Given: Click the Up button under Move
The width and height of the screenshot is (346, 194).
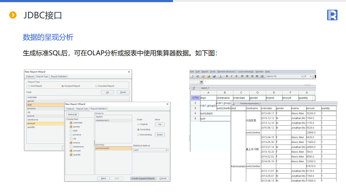Looking at the screenshot, I should point(160,124).
